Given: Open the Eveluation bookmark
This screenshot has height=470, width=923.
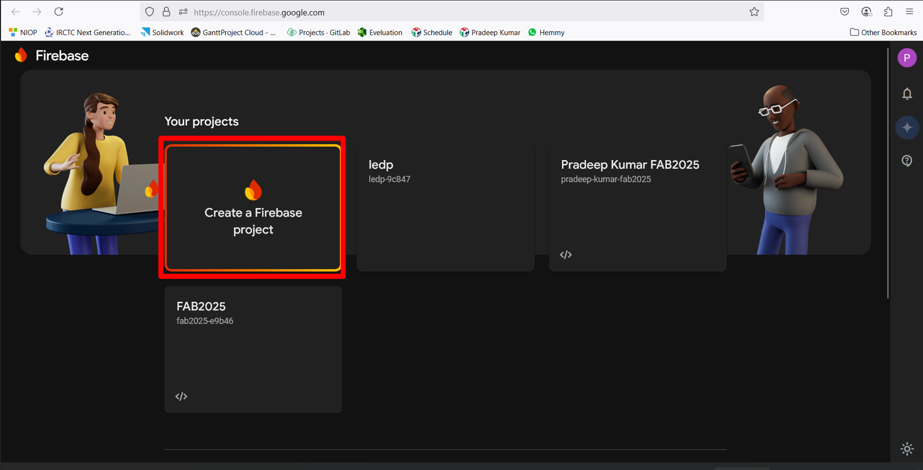Looking at the screenshot, I should 380,32.
